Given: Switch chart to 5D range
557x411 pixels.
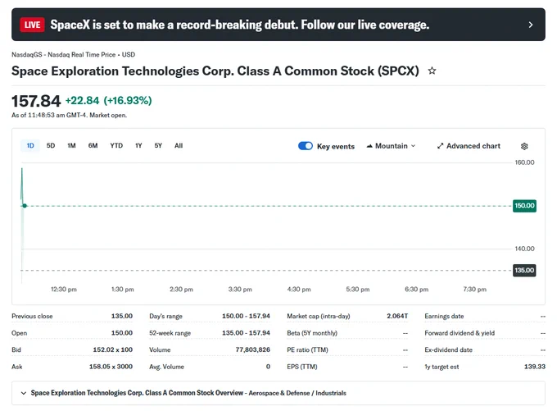Looking at the screenshot, I should click(x=51, y=145).
